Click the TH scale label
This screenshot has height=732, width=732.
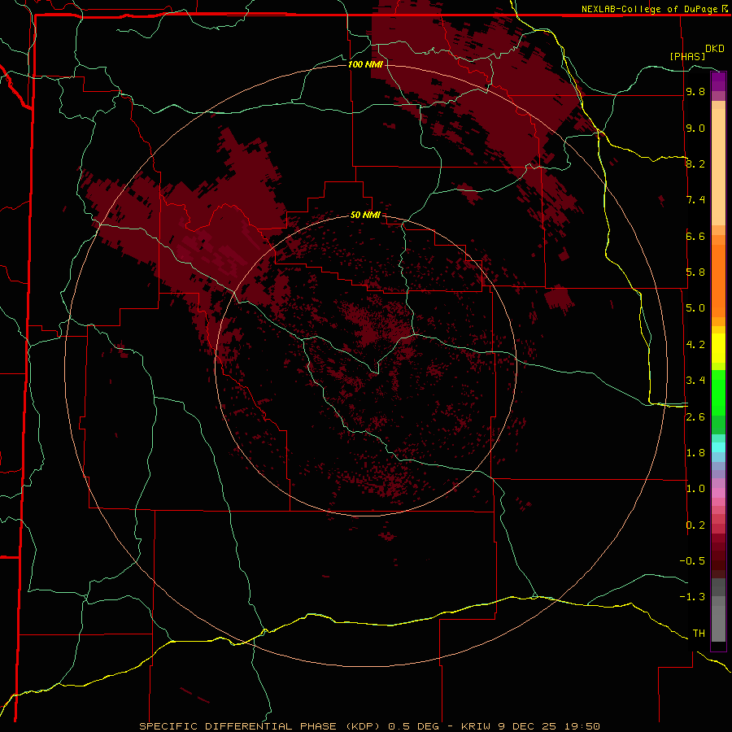(699, 634)
